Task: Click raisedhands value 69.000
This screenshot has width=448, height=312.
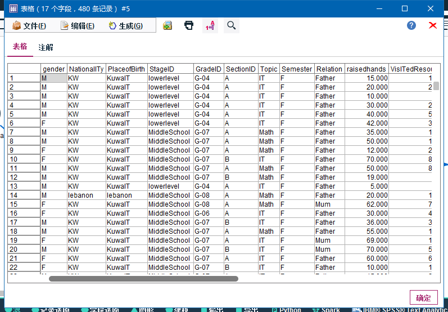Action: click(x=366, y=240)
